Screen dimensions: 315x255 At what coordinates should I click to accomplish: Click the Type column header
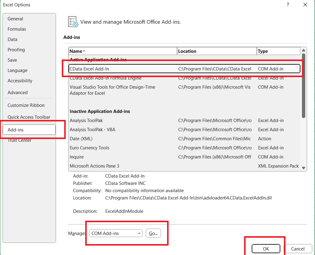point(279,51)
